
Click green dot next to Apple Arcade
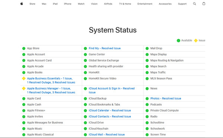click(x=24, y=66)
